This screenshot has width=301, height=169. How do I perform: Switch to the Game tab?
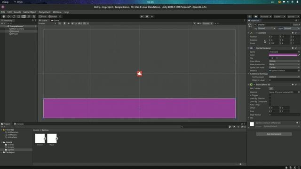55,20
